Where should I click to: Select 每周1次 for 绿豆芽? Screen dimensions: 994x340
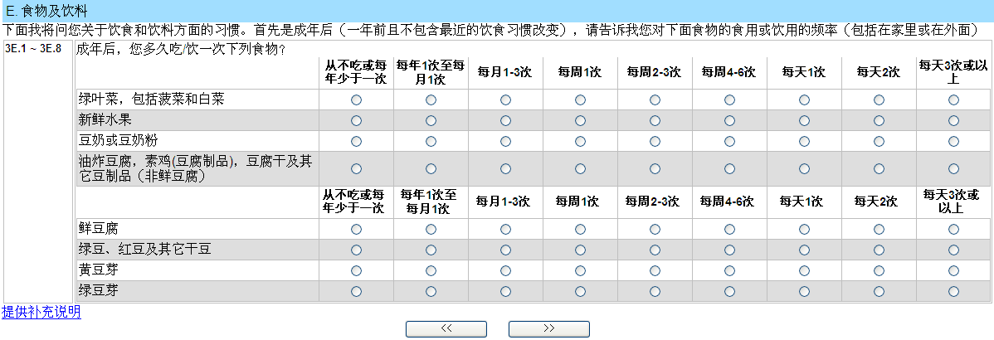point(580,291)
